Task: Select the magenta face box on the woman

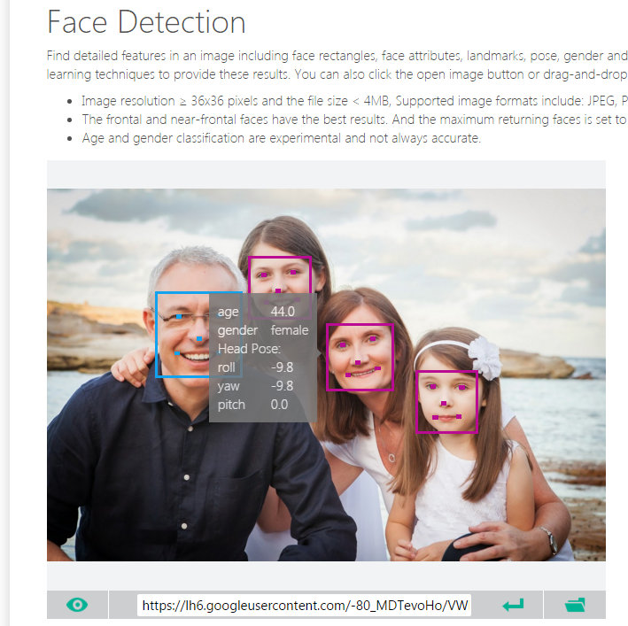Action: tap(360, 357)
